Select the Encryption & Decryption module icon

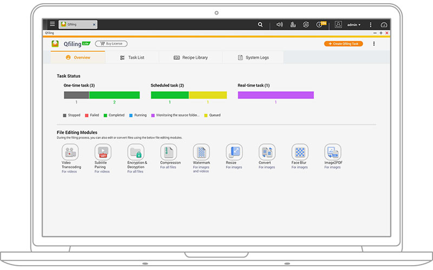click(x=136, y=152)
